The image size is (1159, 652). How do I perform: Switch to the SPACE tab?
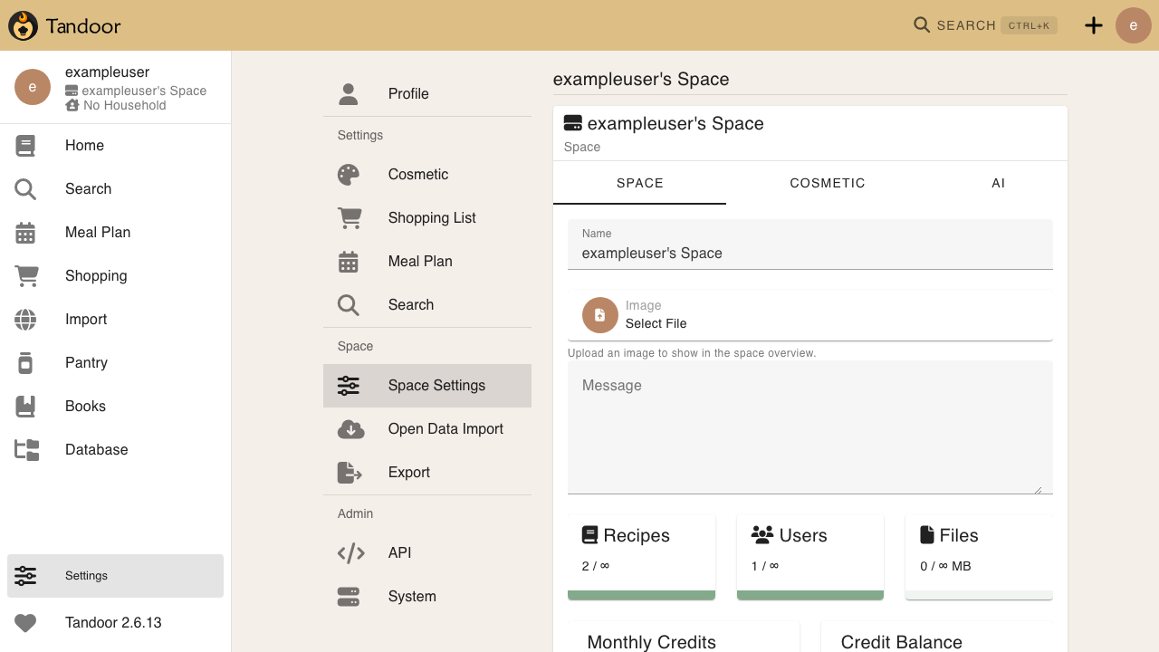click(640, 183)
